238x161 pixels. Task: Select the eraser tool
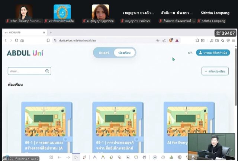pos(111,157)
